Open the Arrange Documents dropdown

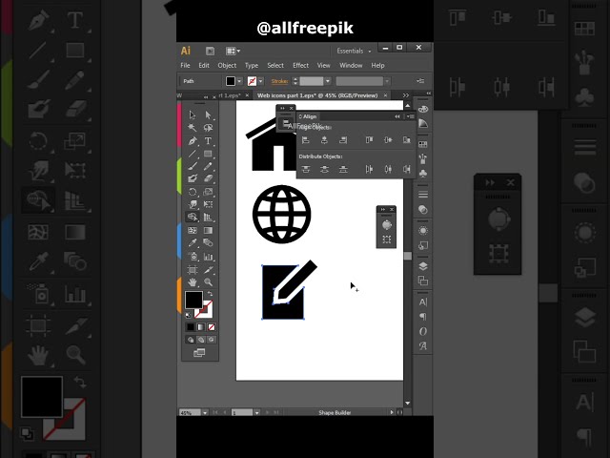pos(233,51)
